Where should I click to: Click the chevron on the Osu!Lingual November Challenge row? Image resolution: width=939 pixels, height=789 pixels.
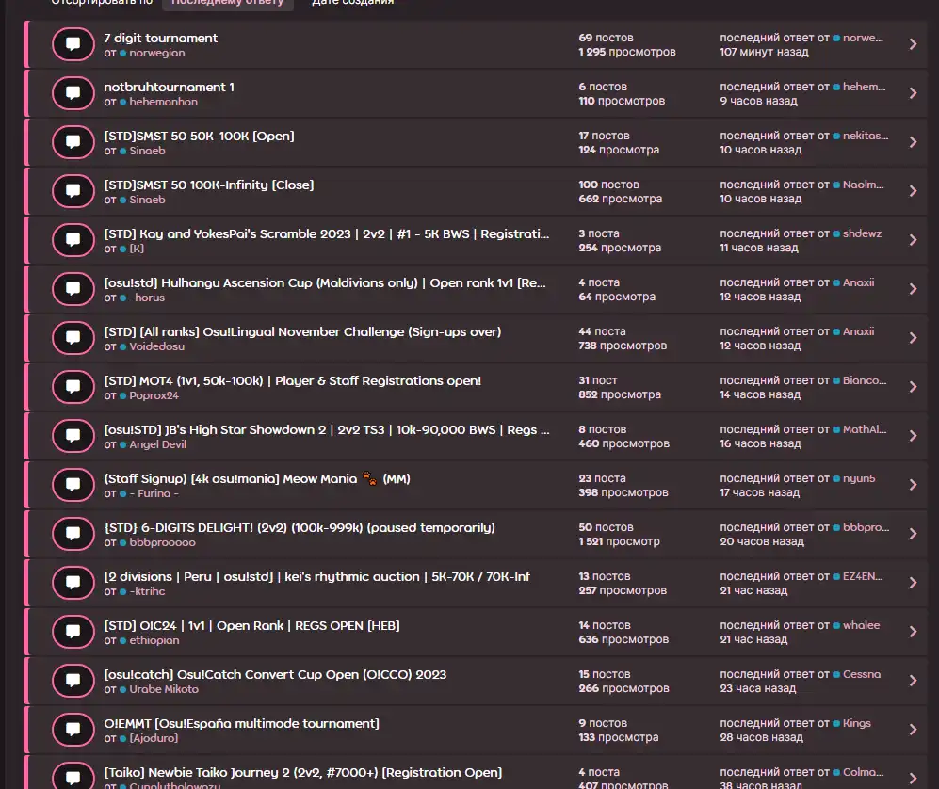click(x=914, y=338)
